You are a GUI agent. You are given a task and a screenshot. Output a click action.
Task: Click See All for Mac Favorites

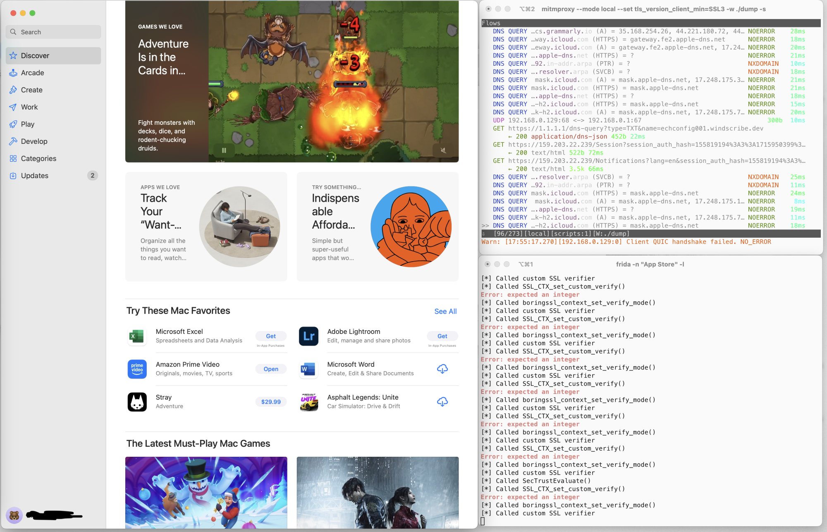(445, 311)
